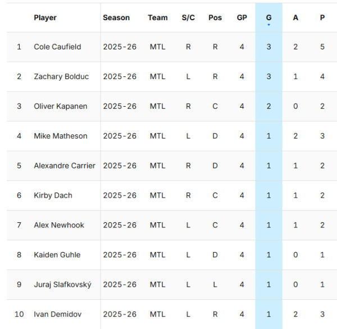This screenshot has height=329, width=337.
Task: Click Ivan Demidov's player name
Action: coord(57,314)
